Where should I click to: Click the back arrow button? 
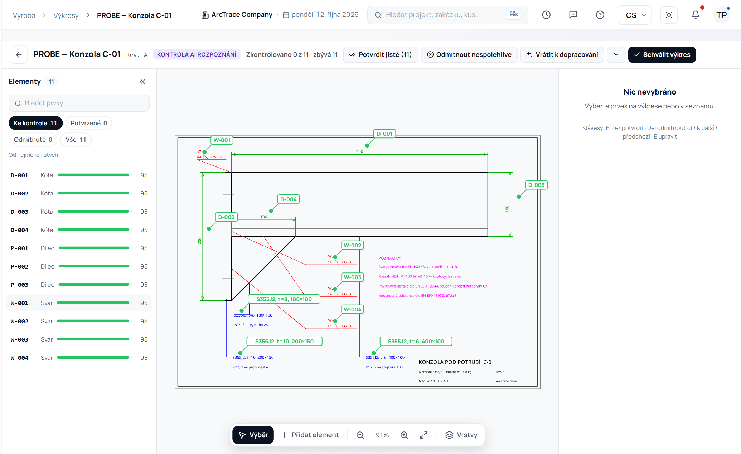click(19, 55)
